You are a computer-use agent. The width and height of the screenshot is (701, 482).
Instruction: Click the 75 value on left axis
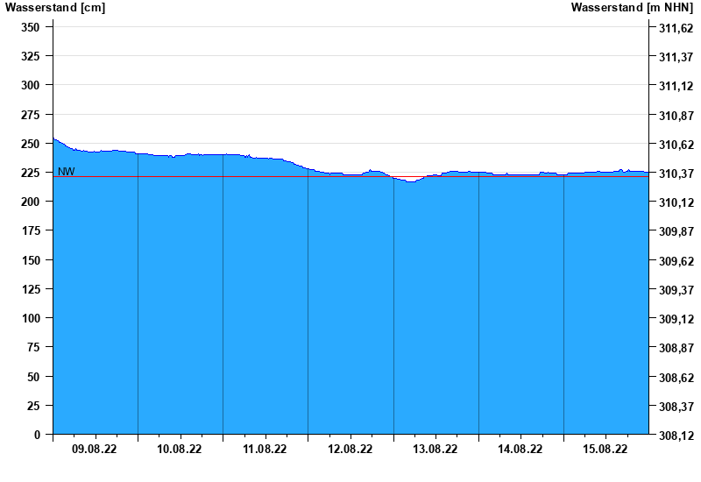[33, 347]
